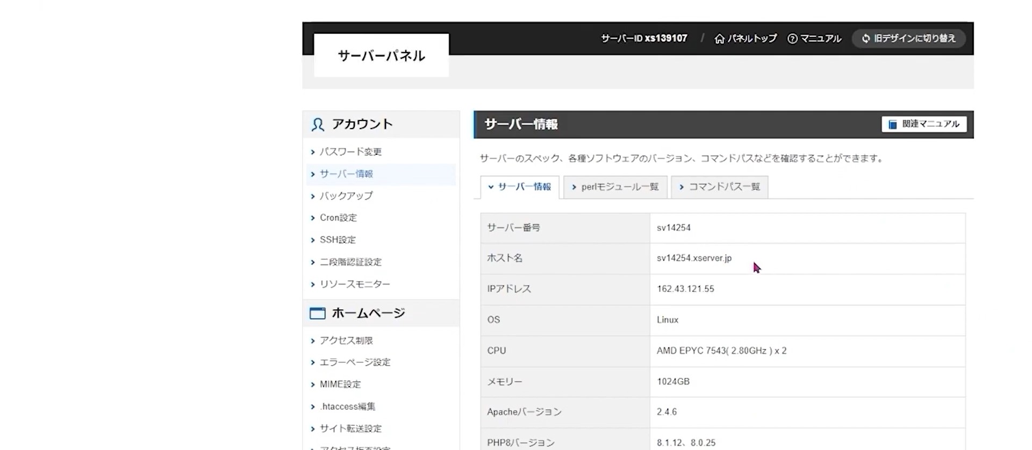
Task: Switch to the perlモジュール一覧 tab
Action: (615, 187)
